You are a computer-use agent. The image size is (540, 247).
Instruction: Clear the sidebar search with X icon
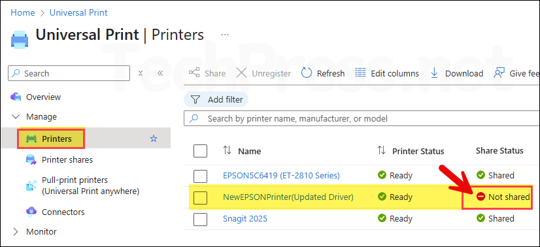tap(141, 73)
